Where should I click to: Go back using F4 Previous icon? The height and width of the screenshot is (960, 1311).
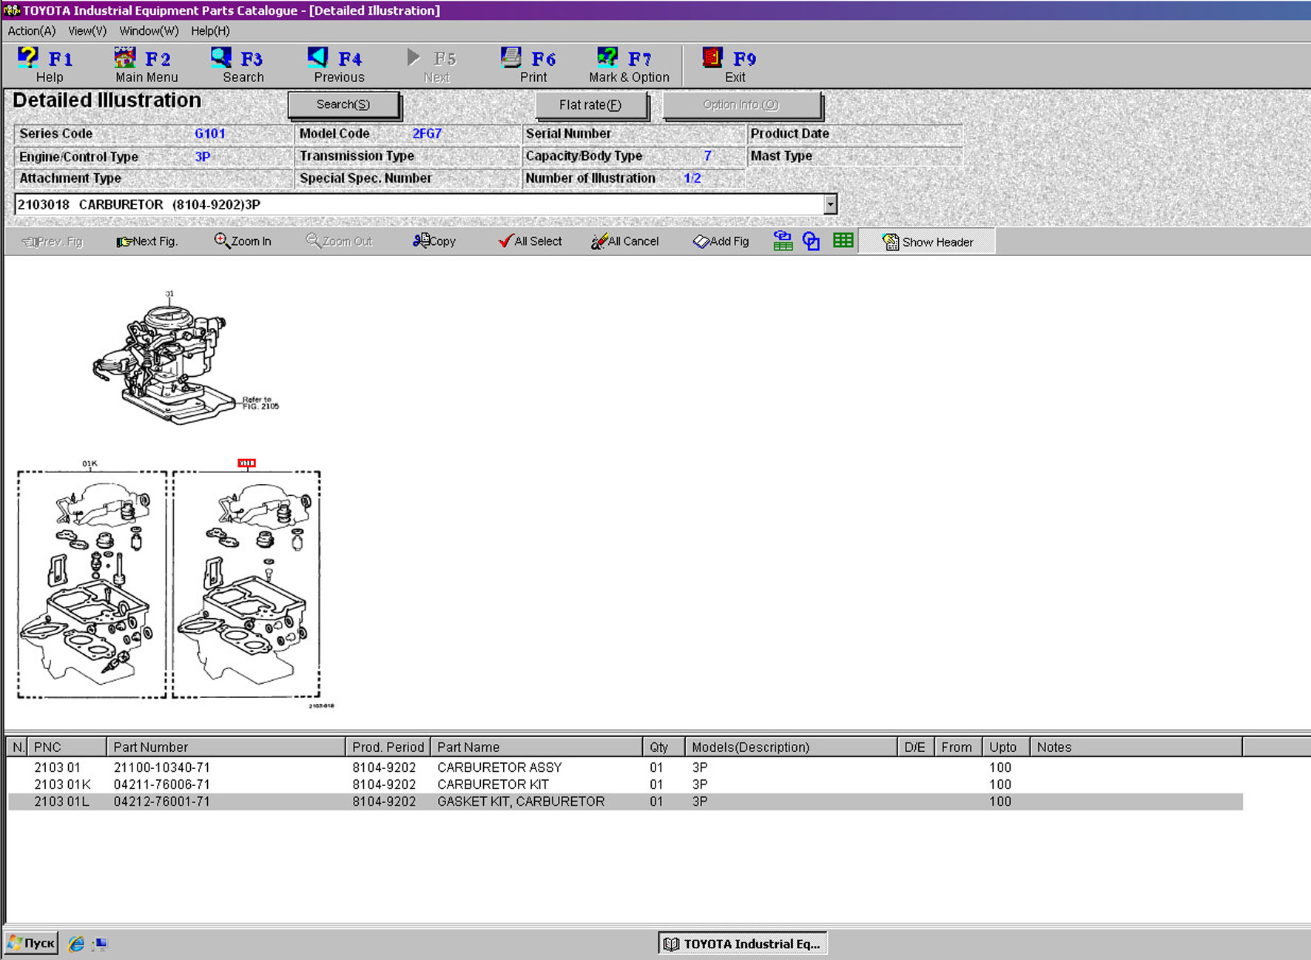point(318,58)
